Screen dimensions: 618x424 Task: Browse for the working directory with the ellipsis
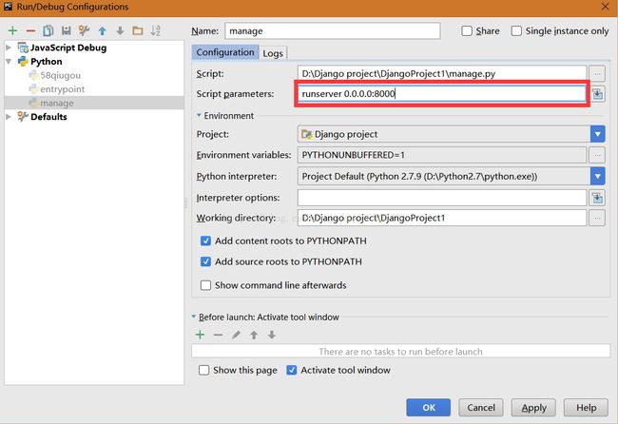pos(597,218)
